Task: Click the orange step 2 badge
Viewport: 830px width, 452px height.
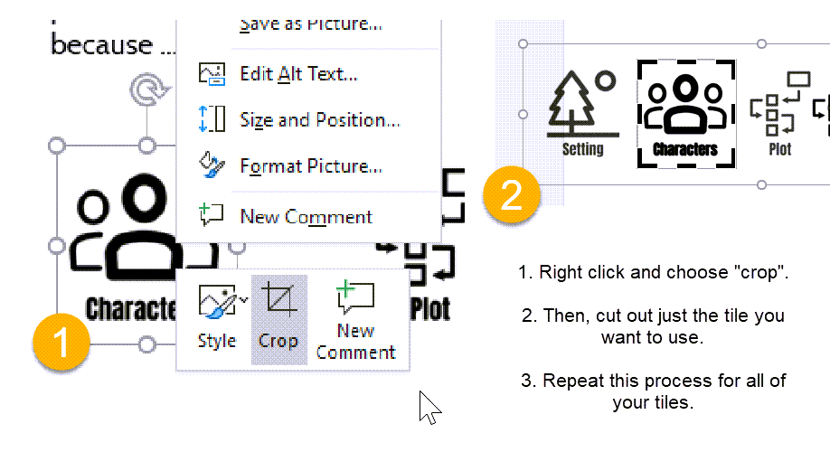Action: 512,194
